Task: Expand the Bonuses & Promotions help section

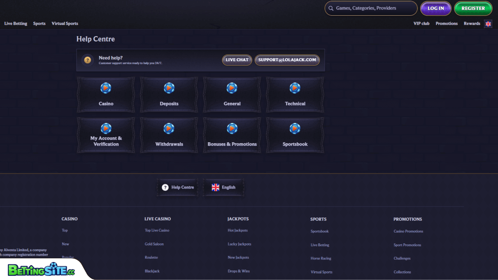Action: [232, 144]
